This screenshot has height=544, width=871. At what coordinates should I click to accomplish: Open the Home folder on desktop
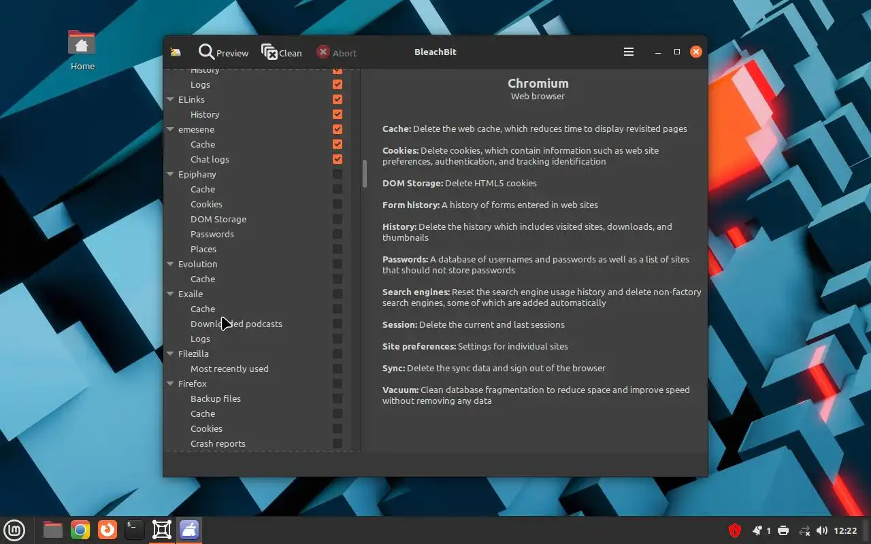pos(82,50)
